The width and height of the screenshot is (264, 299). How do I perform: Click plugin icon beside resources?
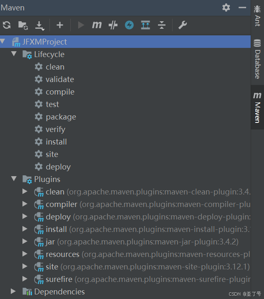(39, 254)
